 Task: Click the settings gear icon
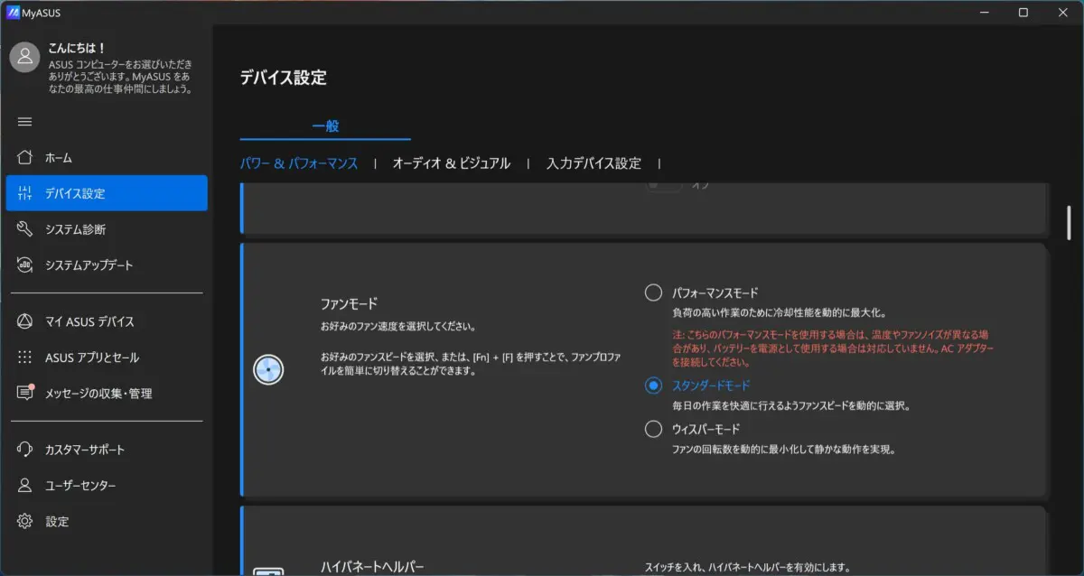[x=25, y=521]
